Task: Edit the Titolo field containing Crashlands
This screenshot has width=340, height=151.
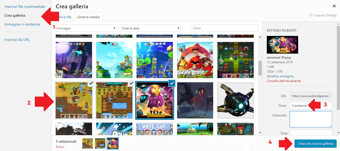Action: [x=311, y=105]
